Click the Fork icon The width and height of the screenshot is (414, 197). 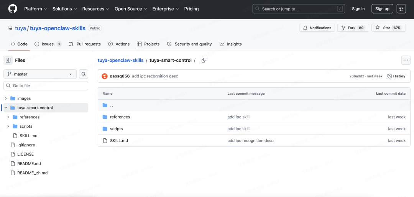343,28
